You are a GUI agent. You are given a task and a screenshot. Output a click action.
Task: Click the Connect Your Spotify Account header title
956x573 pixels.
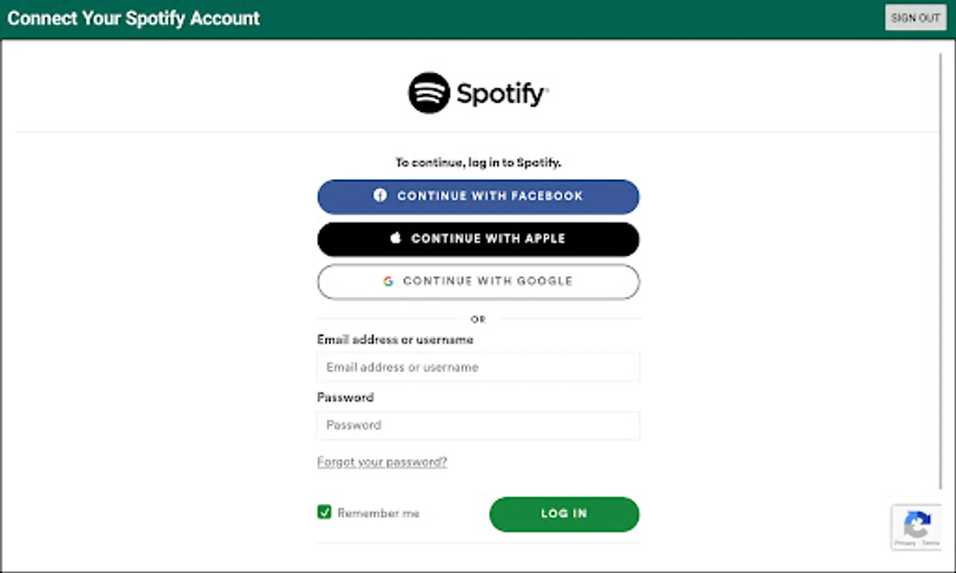(133, 18)
